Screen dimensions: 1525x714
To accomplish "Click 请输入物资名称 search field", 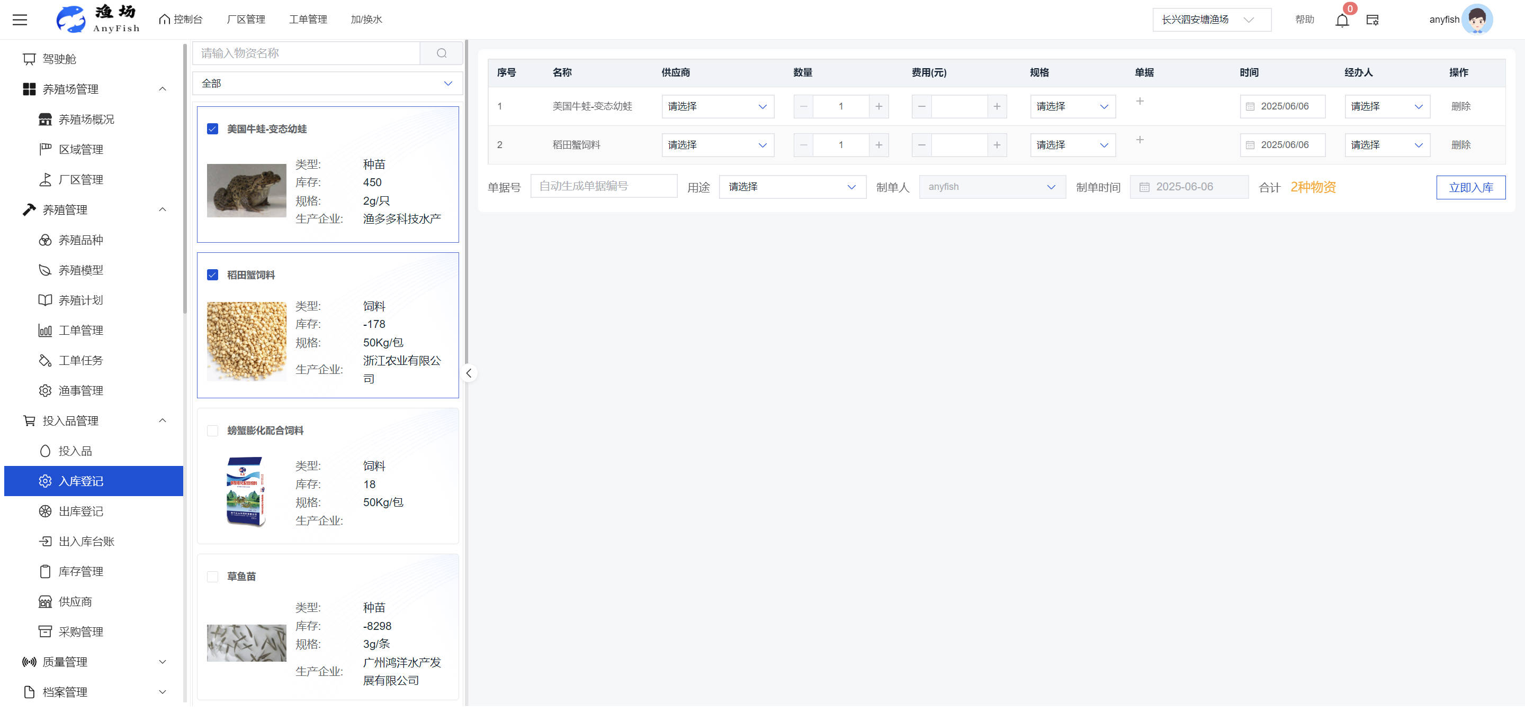I will [306, 53].
